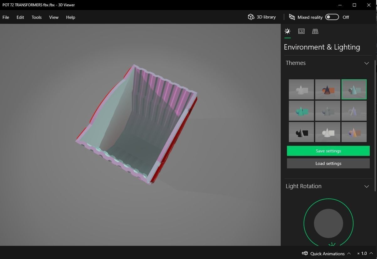This screenshot has width=377, height=259.
Task: Open the Tools menu
Action: 36,17
